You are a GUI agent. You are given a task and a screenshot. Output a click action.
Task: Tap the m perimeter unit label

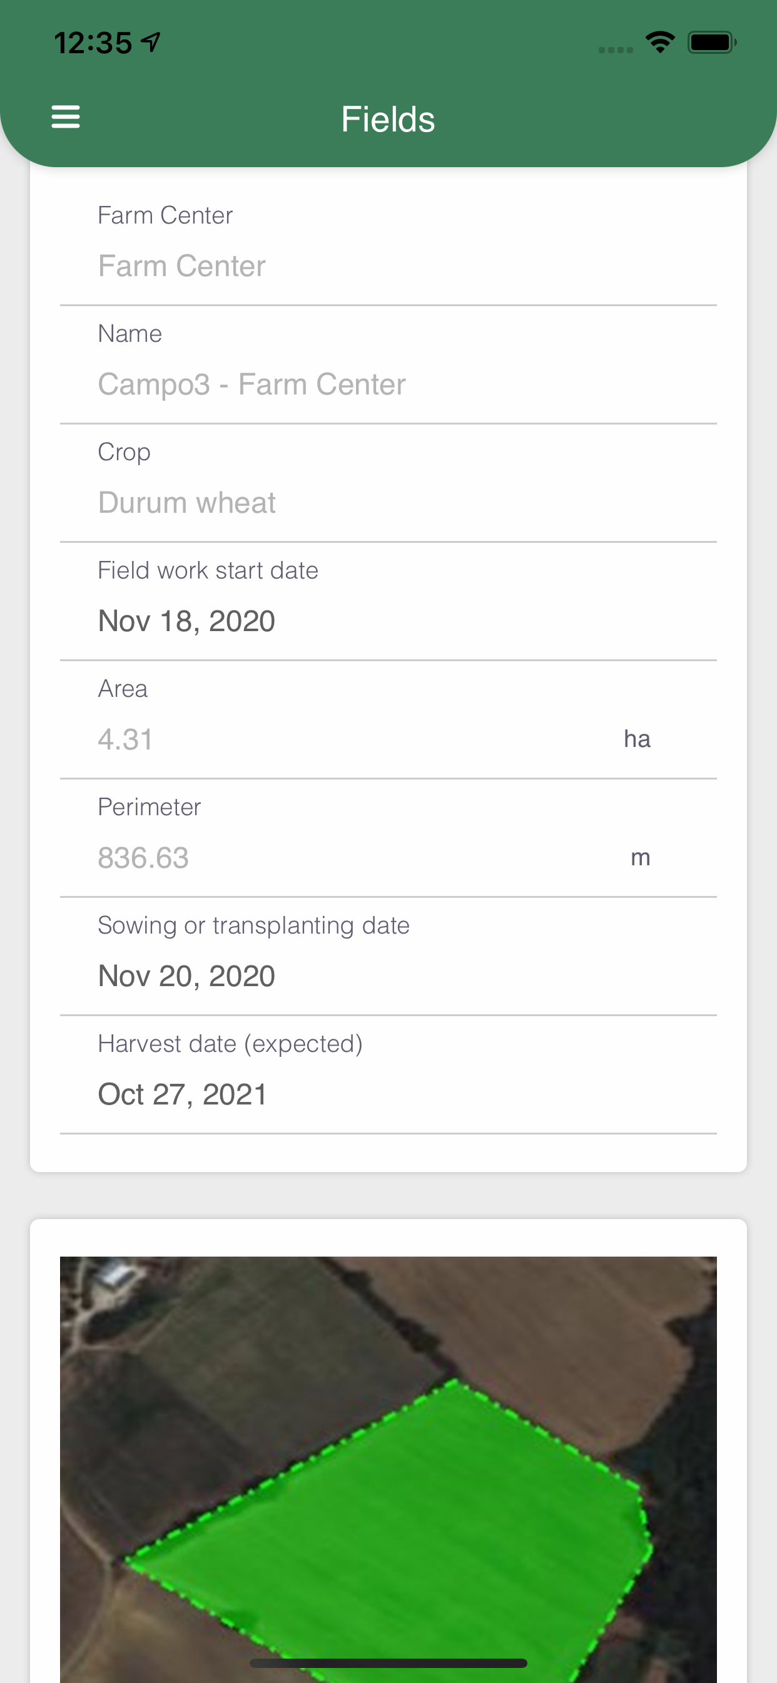640,858
